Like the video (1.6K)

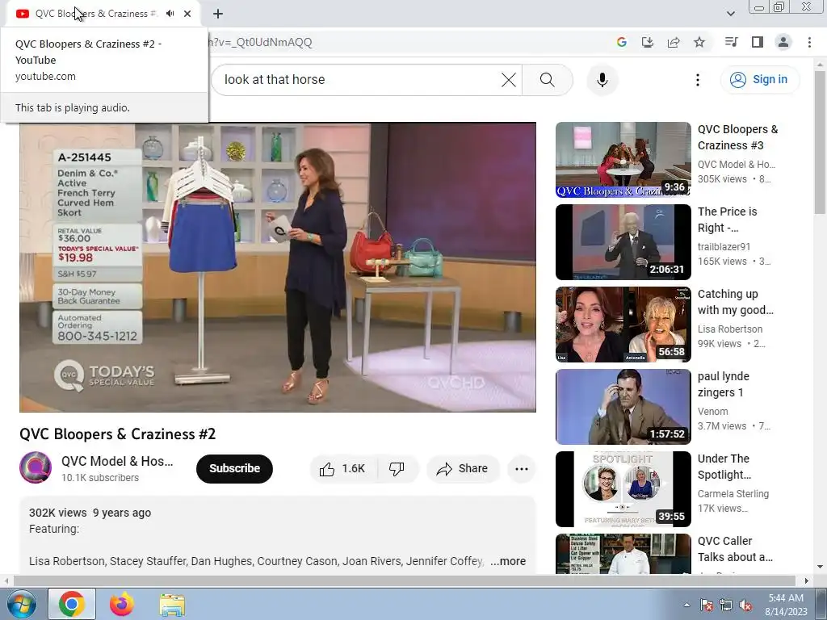point(343,469)
